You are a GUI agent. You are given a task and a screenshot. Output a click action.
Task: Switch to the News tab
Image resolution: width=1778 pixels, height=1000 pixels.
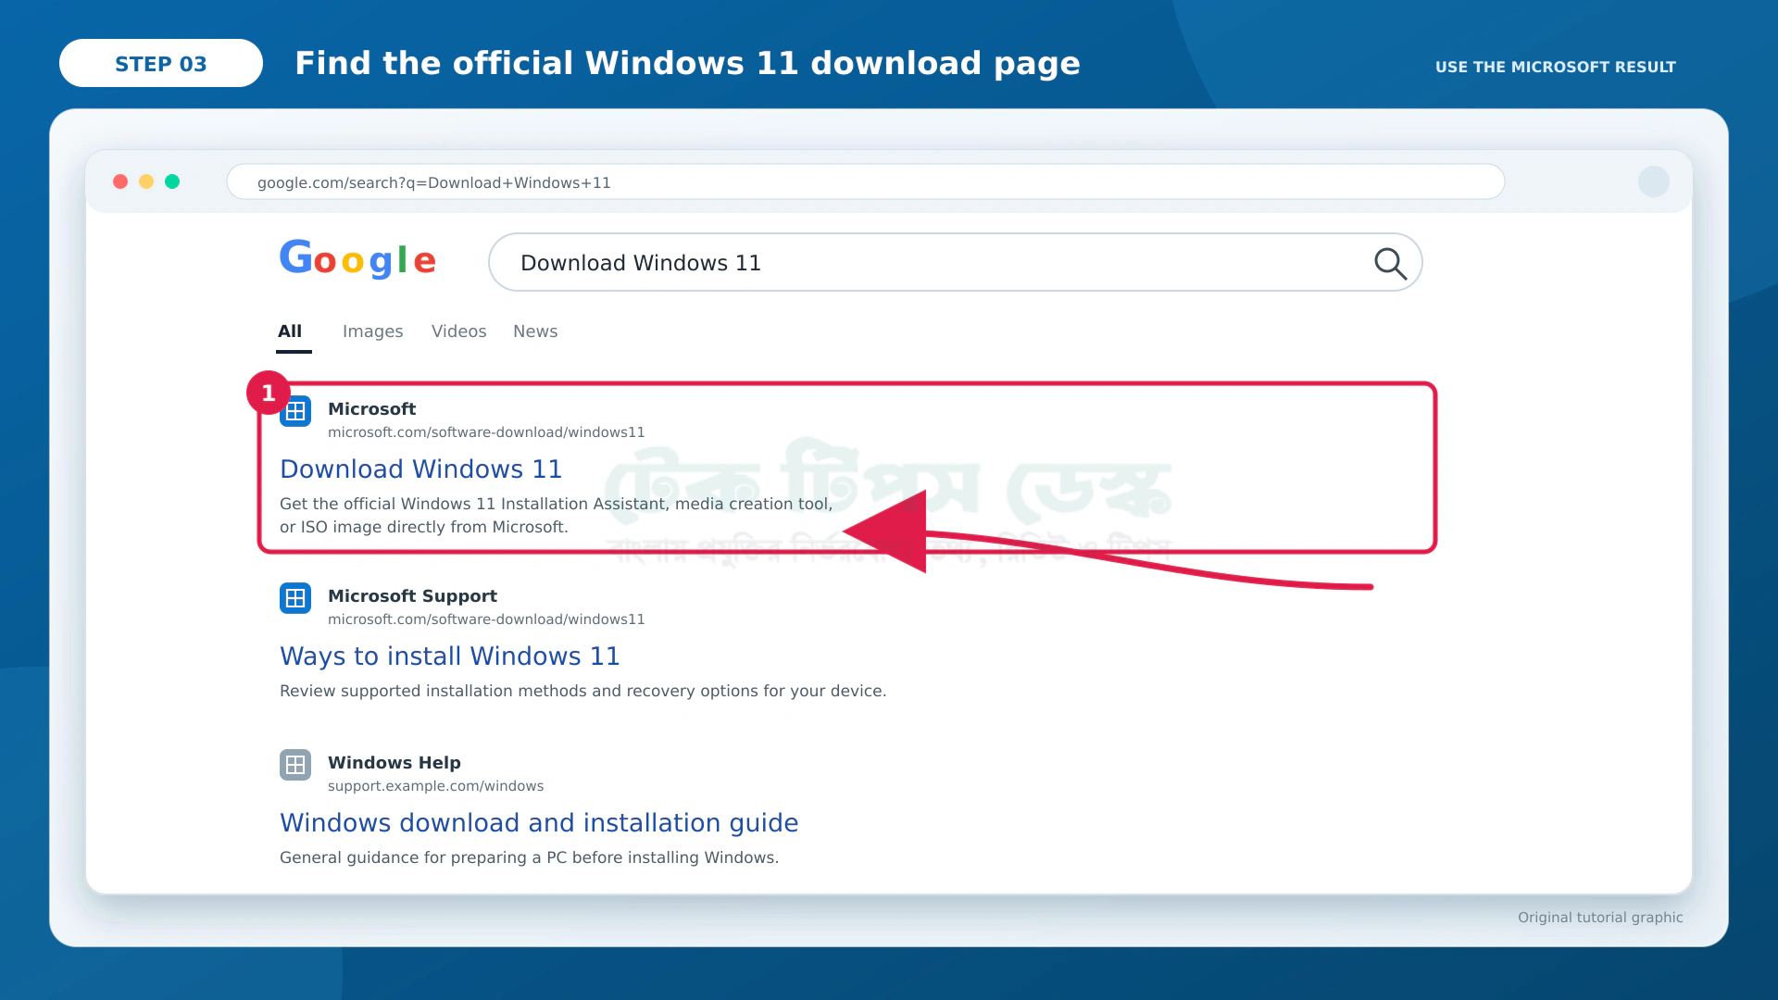coord(535,331)
